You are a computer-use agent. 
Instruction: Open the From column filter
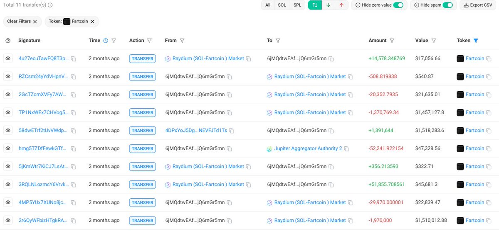(182, 41)
